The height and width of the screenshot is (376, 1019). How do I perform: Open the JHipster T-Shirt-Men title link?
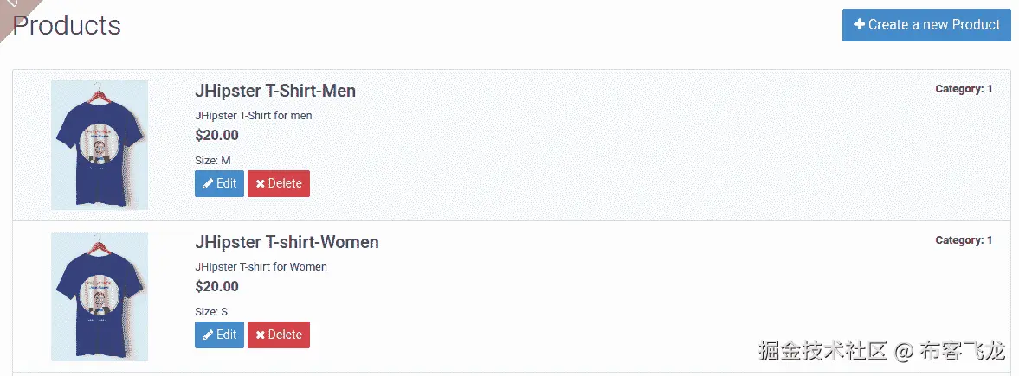(275, 91)
